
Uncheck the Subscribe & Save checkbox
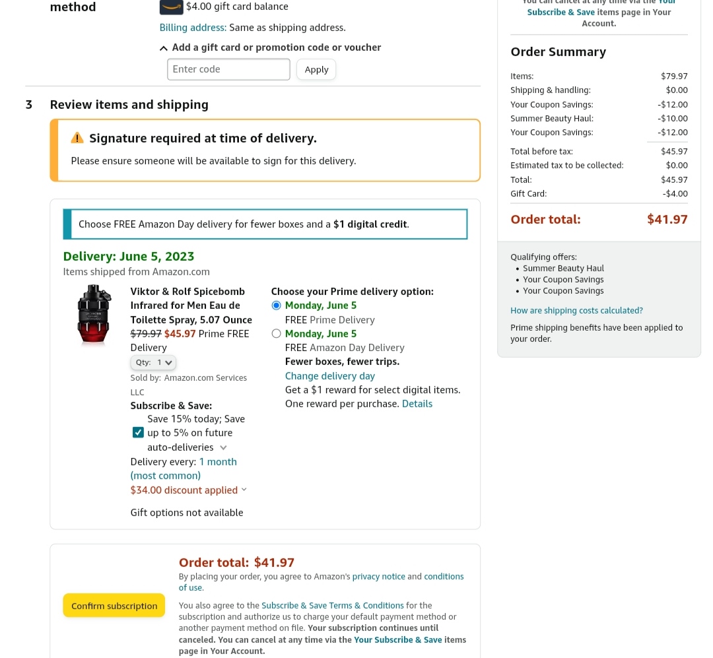pos(138,433)
